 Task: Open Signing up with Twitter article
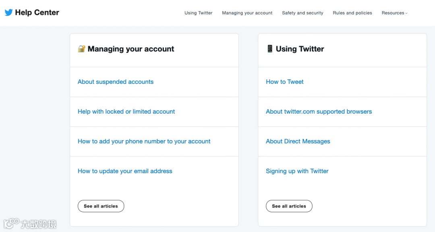(297, 171)
